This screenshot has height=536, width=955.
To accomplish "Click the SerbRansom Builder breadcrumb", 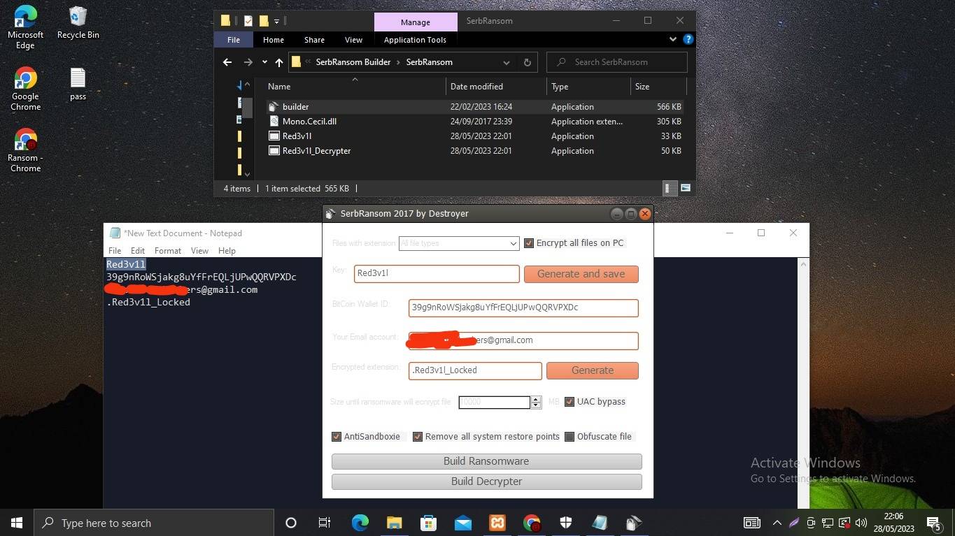I will pos(353,62).
